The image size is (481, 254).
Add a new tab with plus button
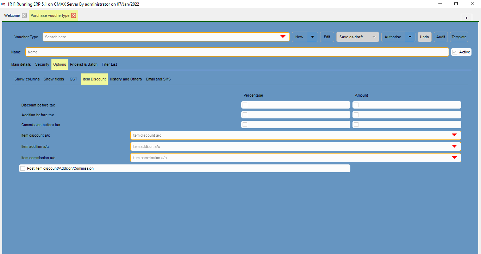click(x=466, y=18)
